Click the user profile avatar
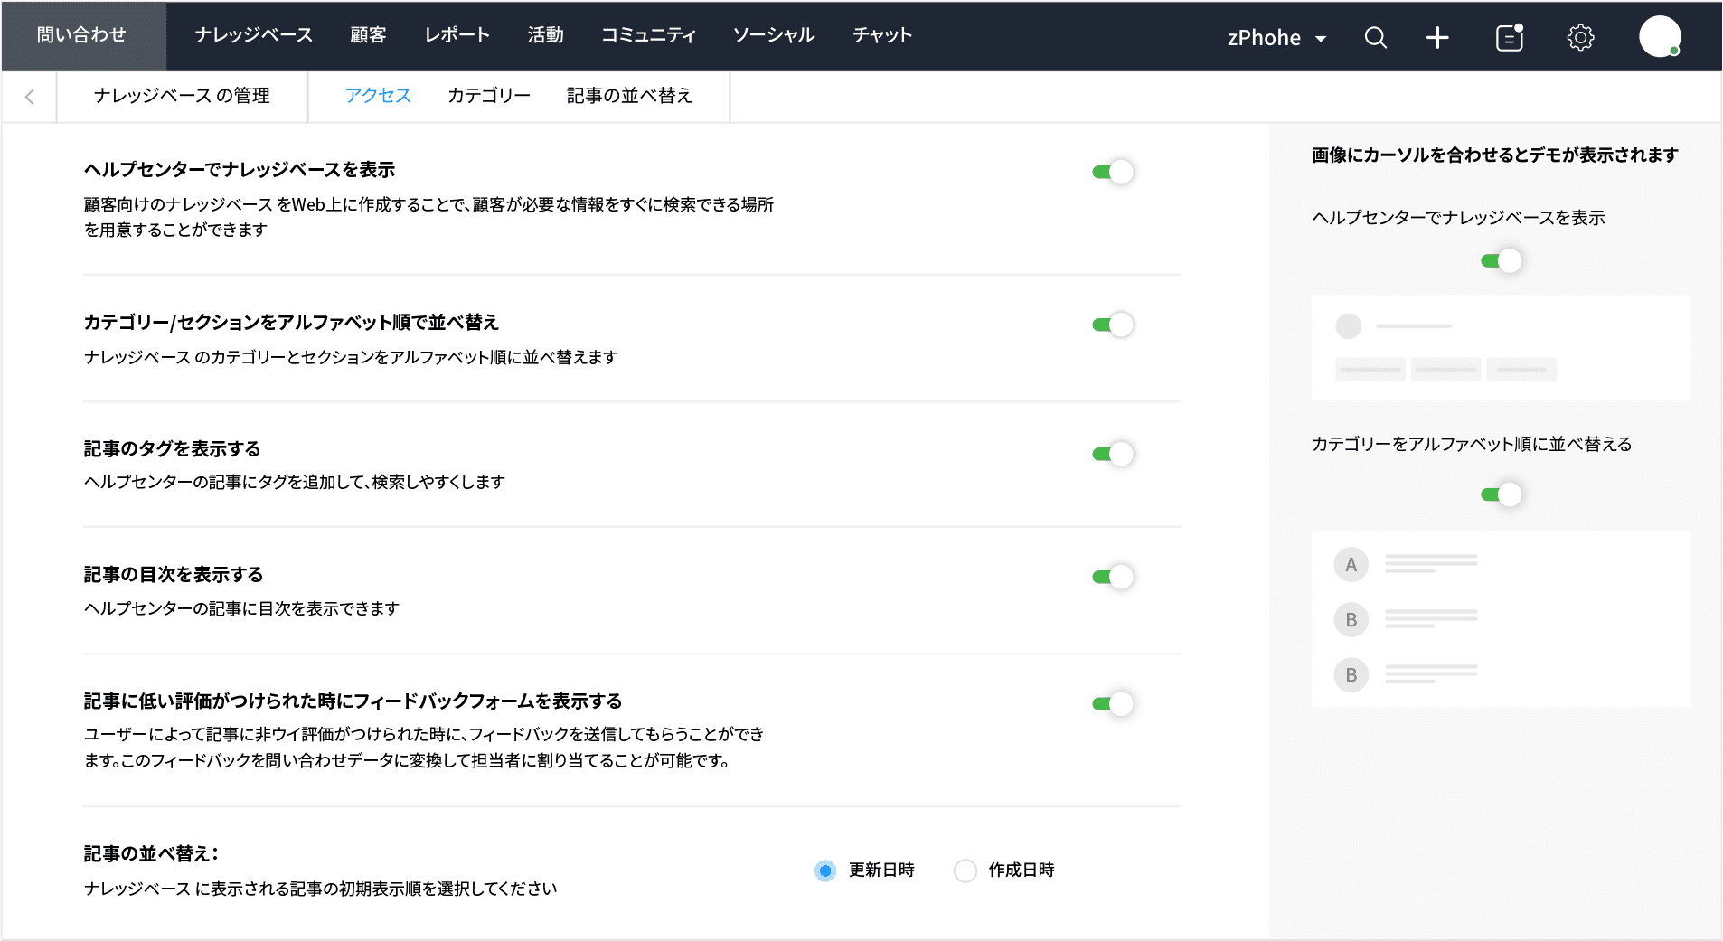 (1660, 37)
